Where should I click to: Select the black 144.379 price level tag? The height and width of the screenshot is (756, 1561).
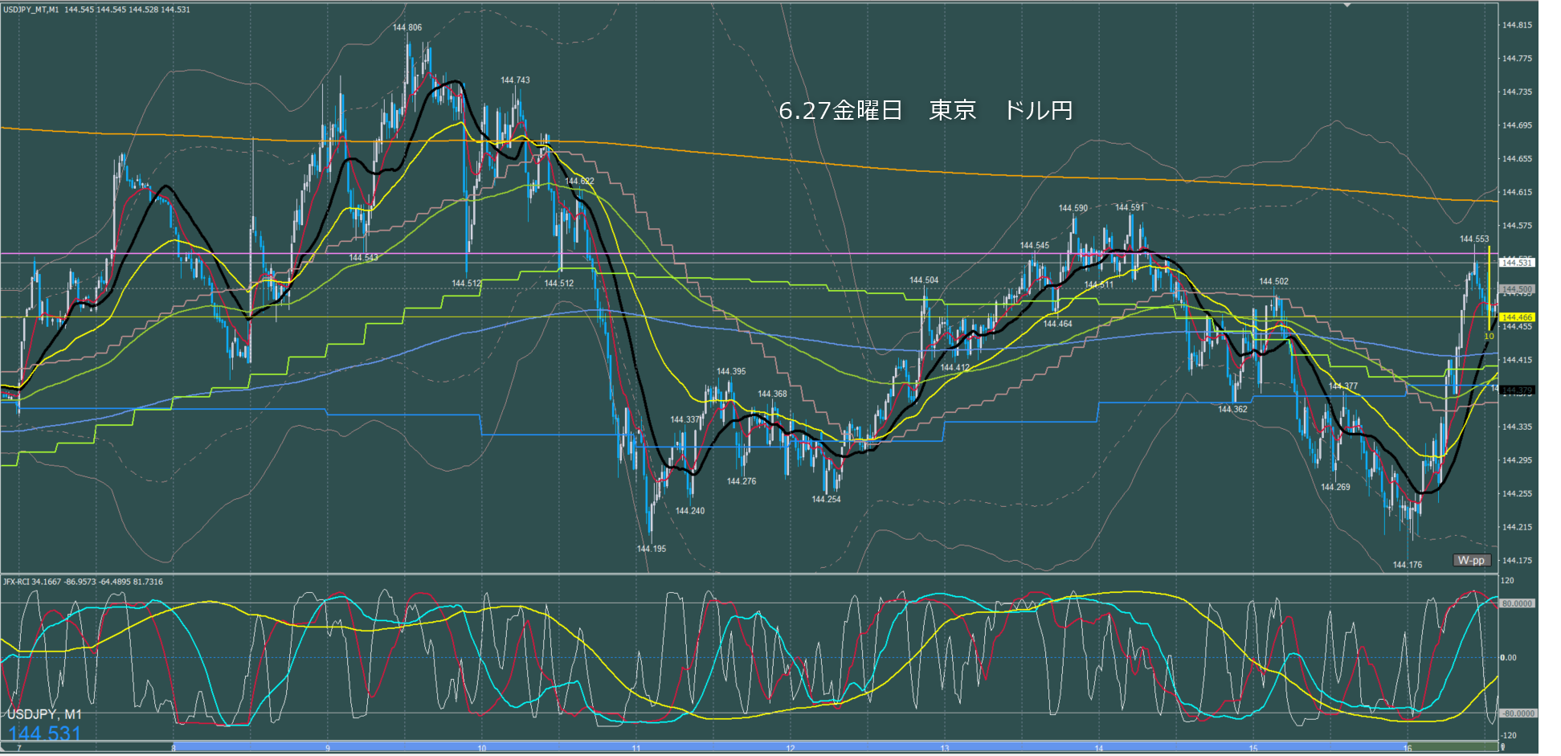(1517, 390)
